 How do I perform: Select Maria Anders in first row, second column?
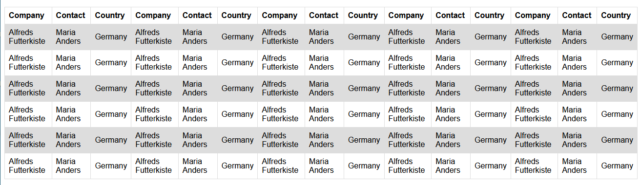tap(68, 37)
